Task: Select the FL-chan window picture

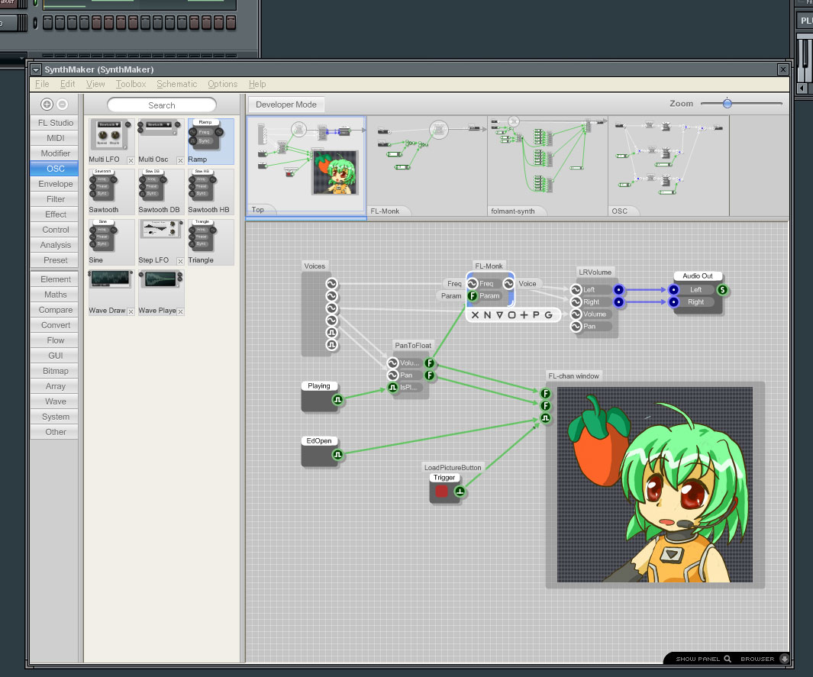Action: pyautogui.click(x=655, y=485)
